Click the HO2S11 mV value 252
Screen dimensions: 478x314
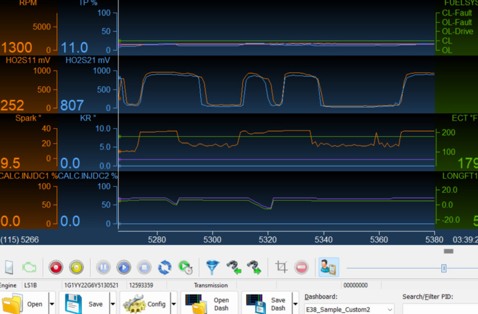pos(12,105)
